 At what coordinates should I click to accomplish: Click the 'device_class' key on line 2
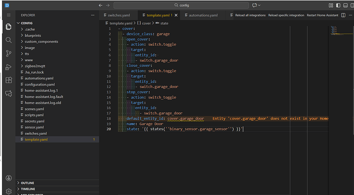[139, 34]
